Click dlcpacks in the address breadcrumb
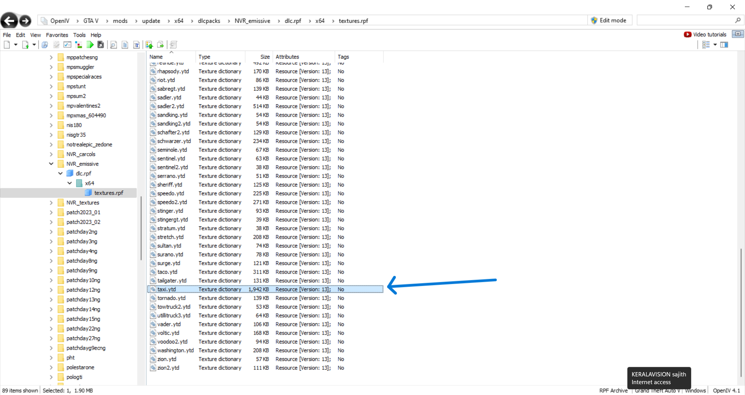Image resolution: width=745 pixels, height=395 pixels. [209, 21]
